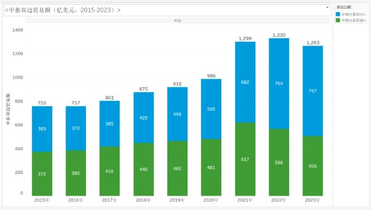Select the 2021 blue segment labeled 682
Image resolution: width=371 pixels, height=210 pixels.
tap(245, 82)
